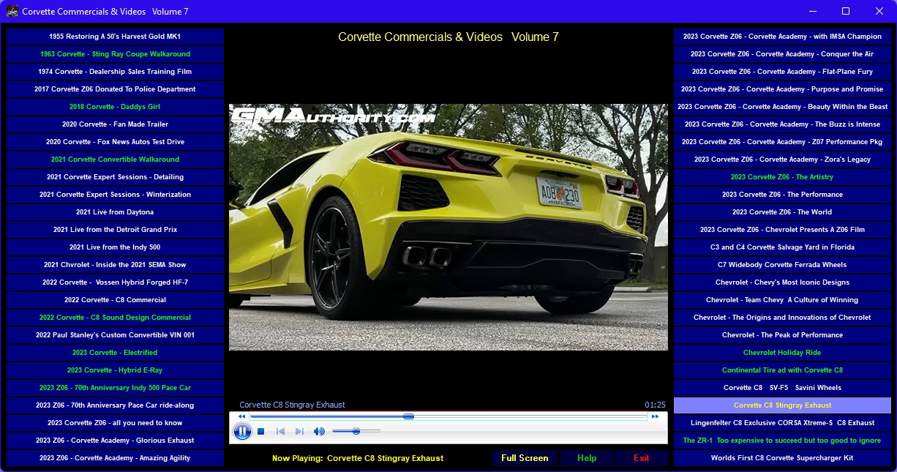Play 2018 Corvette - Daddys Girl
Screen dimensions: 897x472
(115, 107)
